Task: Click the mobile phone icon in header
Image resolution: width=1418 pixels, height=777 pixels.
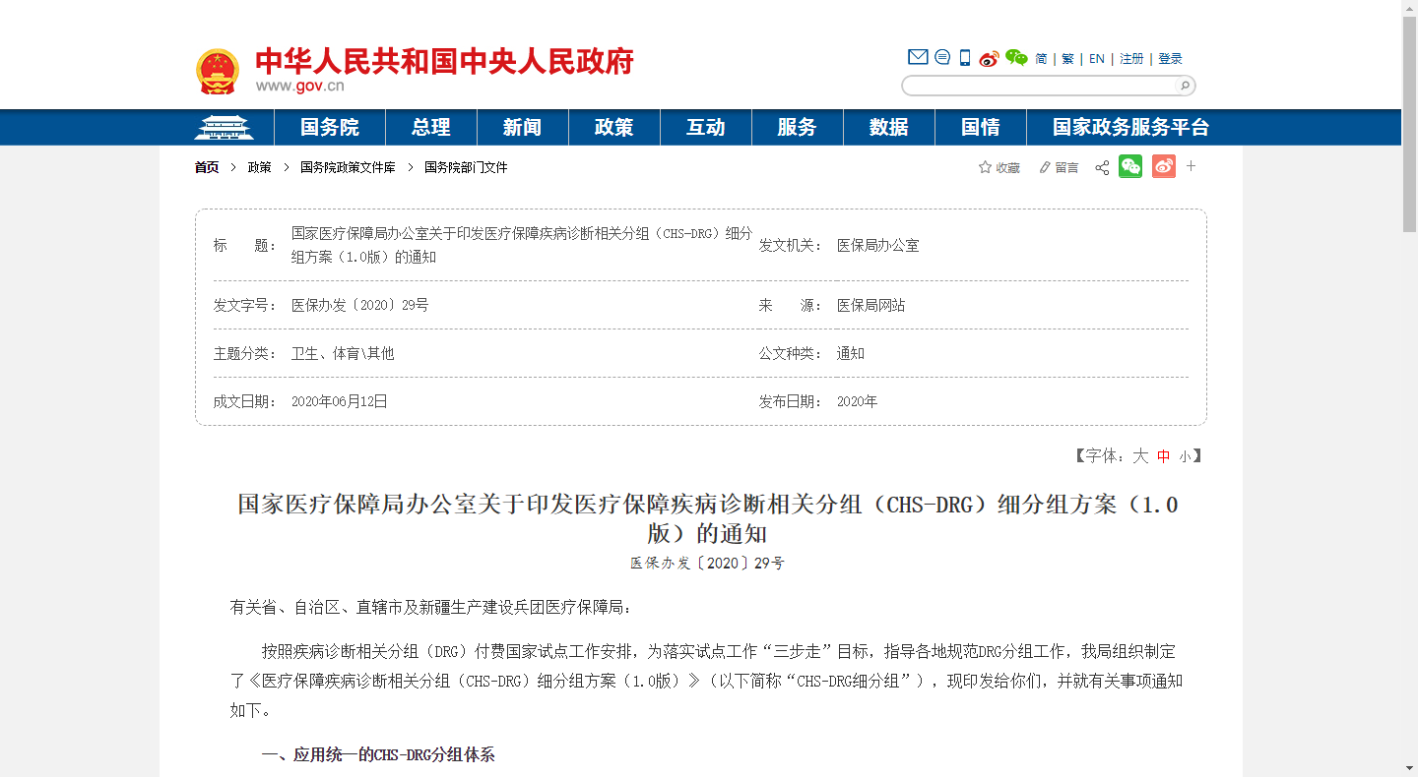Action: tap(965, 58)
